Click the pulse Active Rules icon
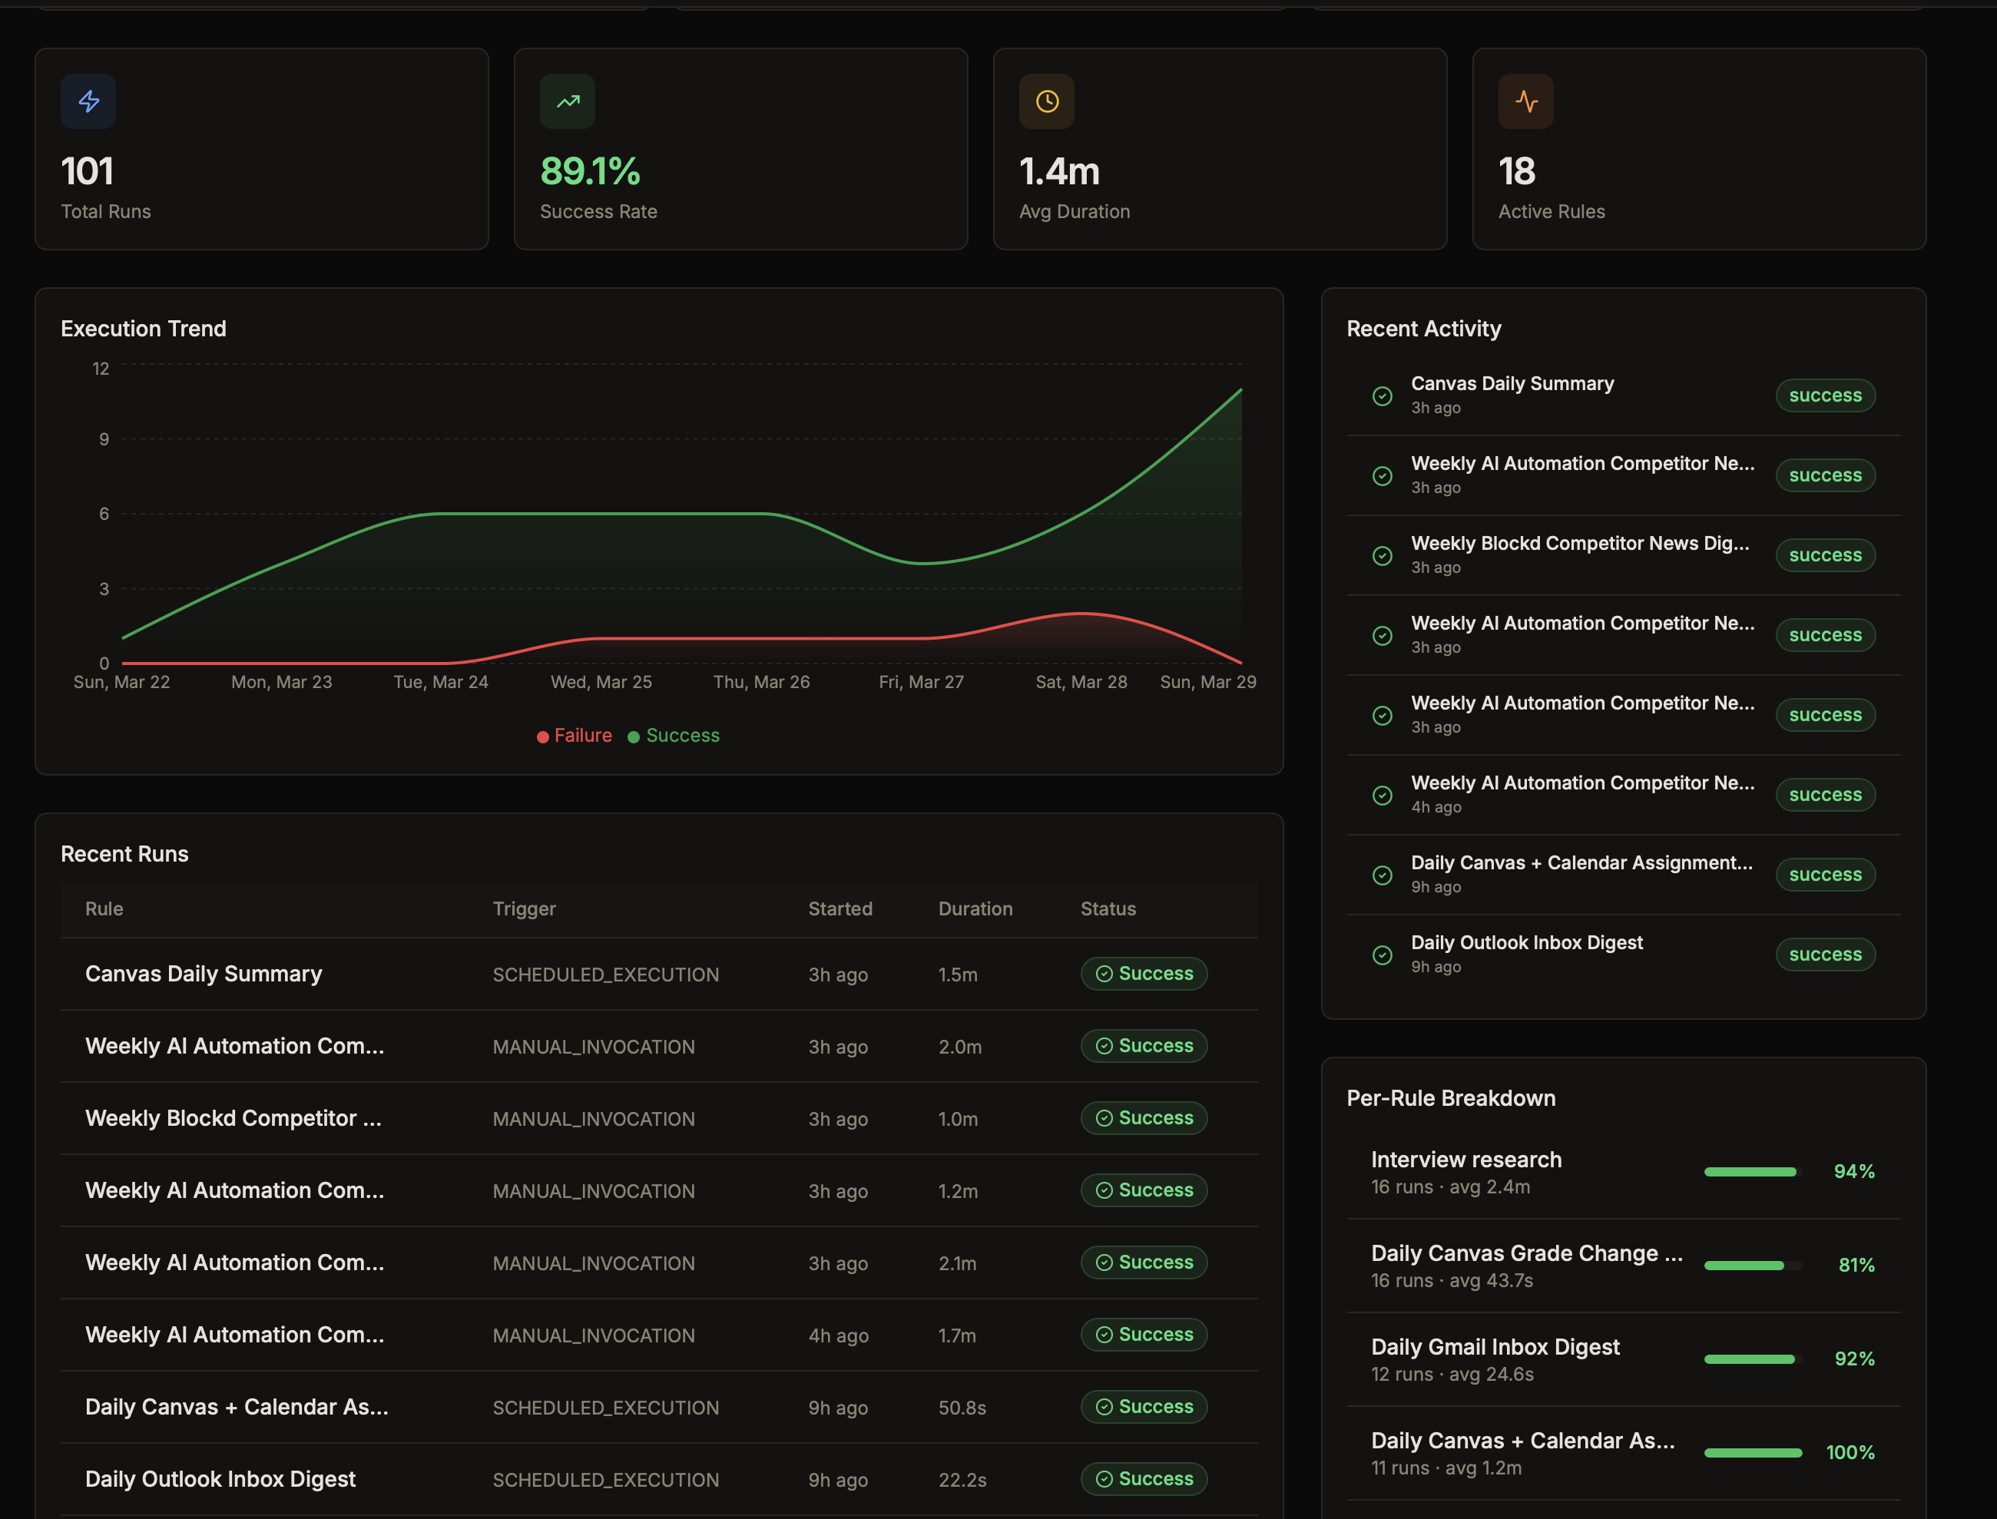The image size is (1997, 1519). click(x=1526, y=101)
